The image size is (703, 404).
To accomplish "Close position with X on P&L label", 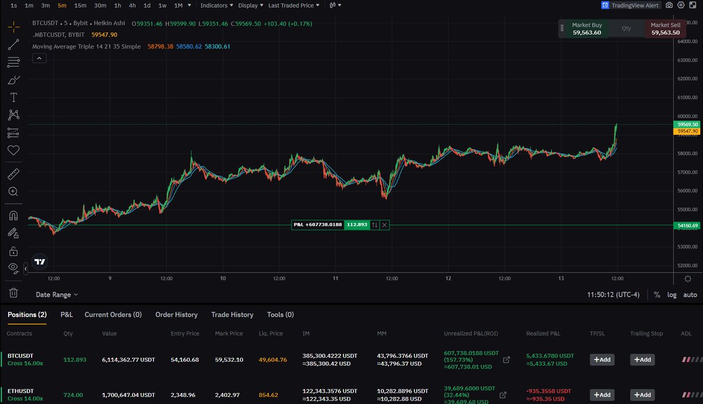I will click(x=384, y=225).
